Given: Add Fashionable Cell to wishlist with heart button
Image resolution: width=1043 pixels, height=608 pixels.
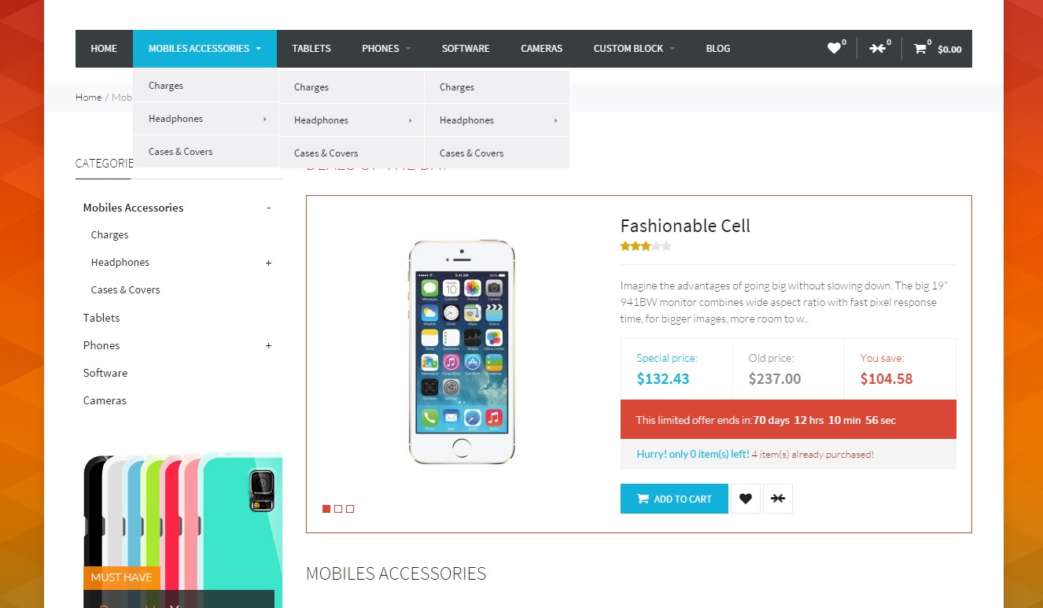Looking at the screenshot, I should (746, 499).
